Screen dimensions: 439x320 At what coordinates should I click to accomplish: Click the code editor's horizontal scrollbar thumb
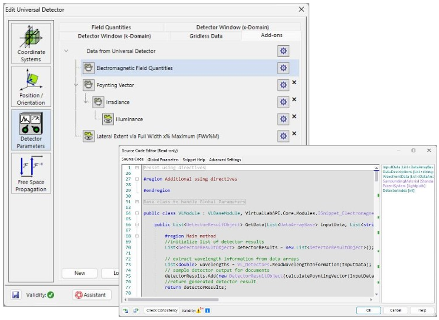[173, 300]
